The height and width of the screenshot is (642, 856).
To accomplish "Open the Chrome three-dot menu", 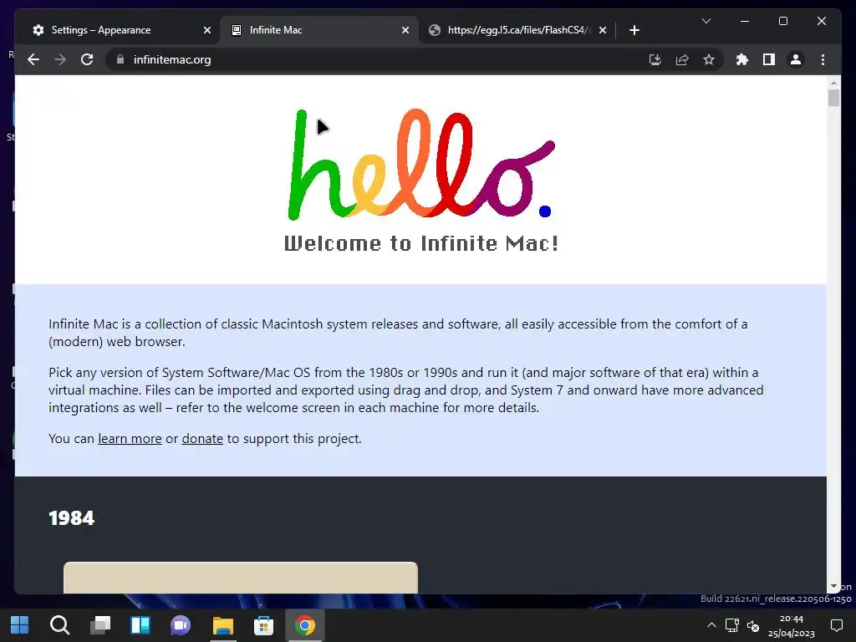I will pyautogui.click(x=823, y=59).
